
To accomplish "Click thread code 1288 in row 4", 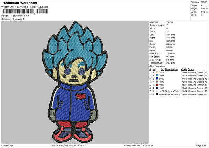I will (184, 82).
